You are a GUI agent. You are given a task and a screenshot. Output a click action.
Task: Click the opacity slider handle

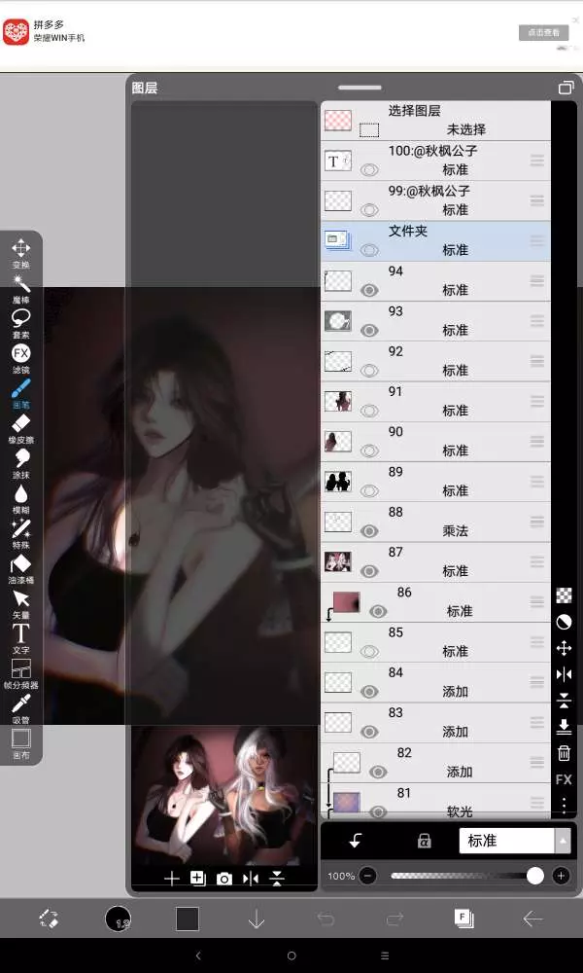point(535,876)
